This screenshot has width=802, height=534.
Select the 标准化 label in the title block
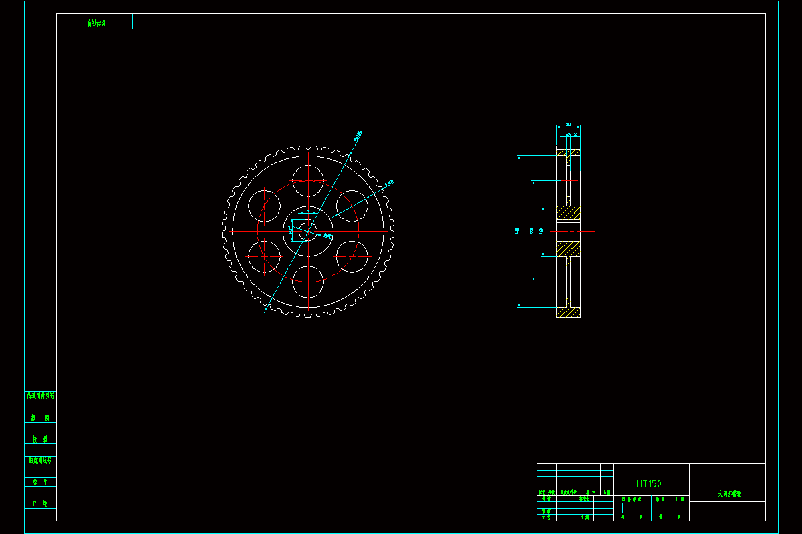pyautogui.click(x=585, y=498)
